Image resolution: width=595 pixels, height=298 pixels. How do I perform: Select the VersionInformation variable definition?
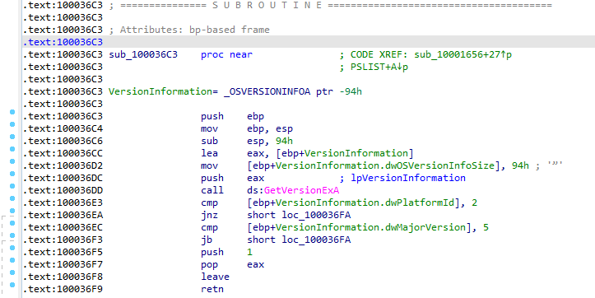(x=160, y=92)
